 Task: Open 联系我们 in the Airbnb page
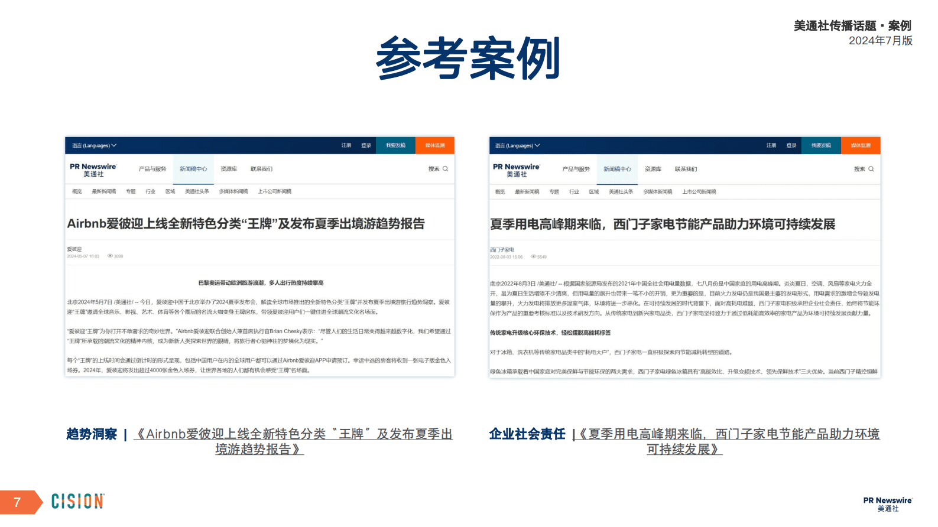point(261,169)
